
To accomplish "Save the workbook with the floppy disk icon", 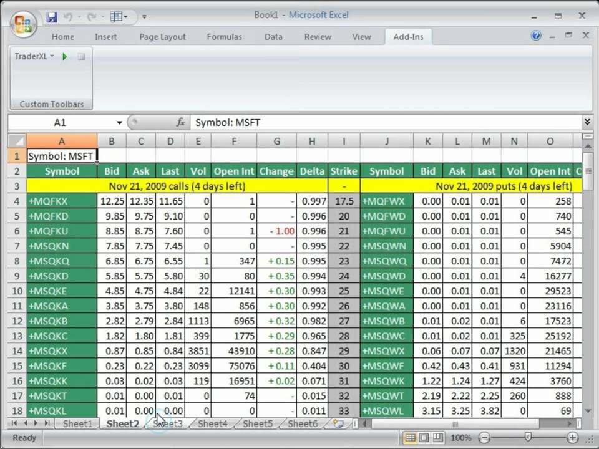I will coord(52,17).
